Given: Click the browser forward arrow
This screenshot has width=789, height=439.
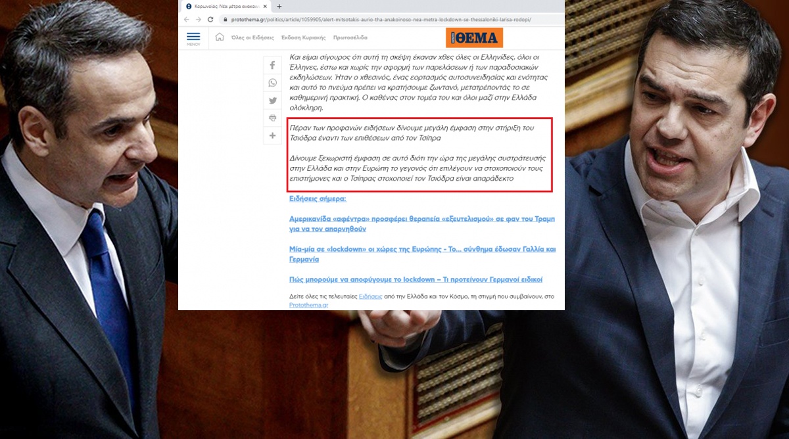Looking at the screenshot, I should (x=199, y=20).
